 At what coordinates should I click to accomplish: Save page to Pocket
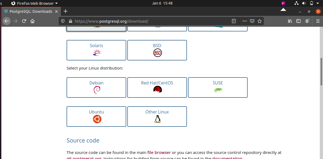(x=252, y=21)
